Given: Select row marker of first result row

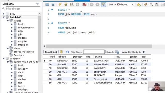Looking at the screenshot, I should point(45,61).
